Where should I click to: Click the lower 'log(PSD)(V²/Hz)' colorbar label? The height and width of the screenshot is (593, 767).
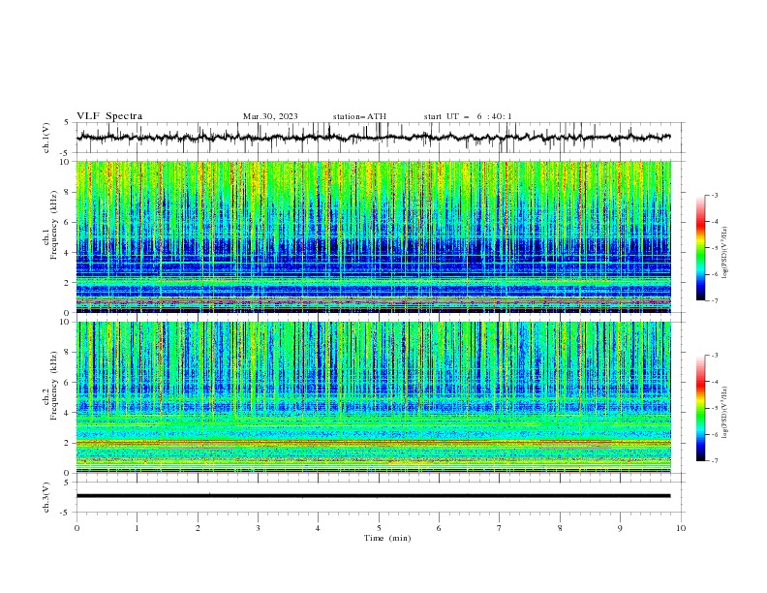(724, 412)
